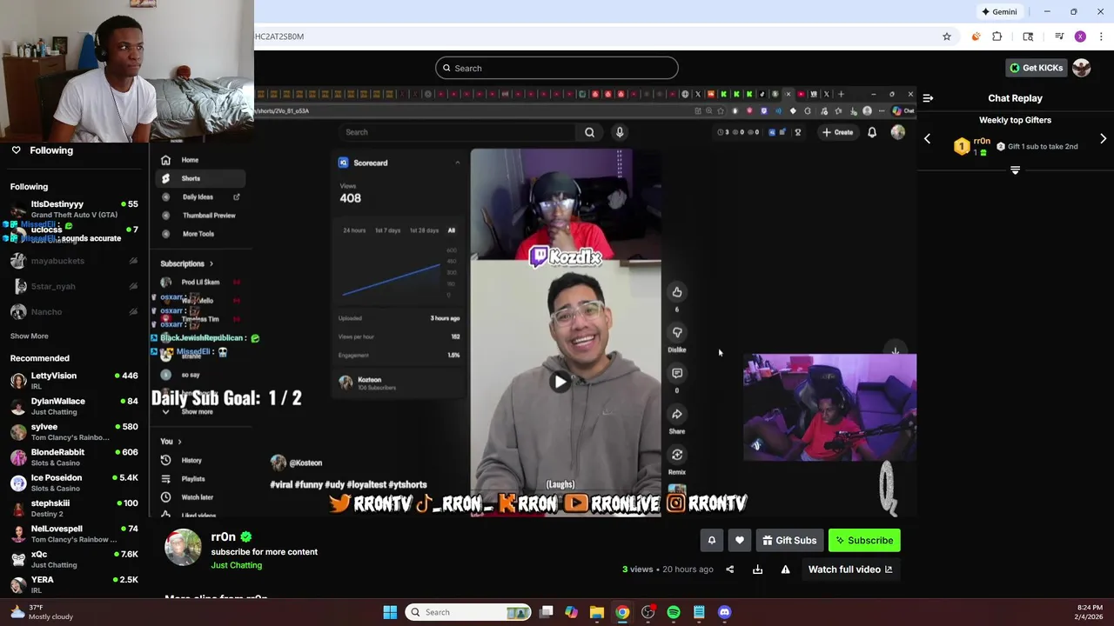Image resolution: width=1114 pixels, height=626 pixels.
Task: Click the Remix icon in the video
Action: pos(677,455)
